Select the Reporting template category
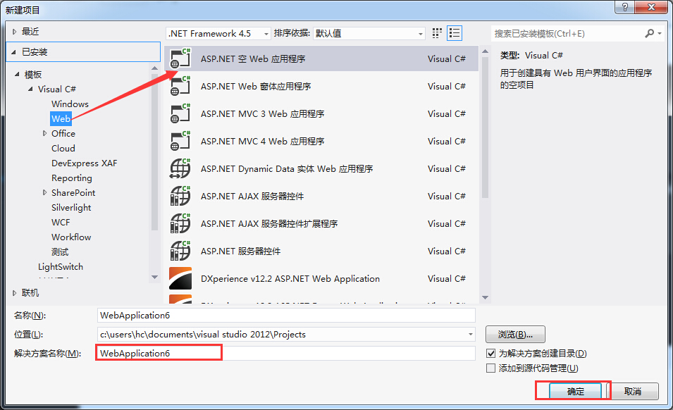 [x=72, y=178]
